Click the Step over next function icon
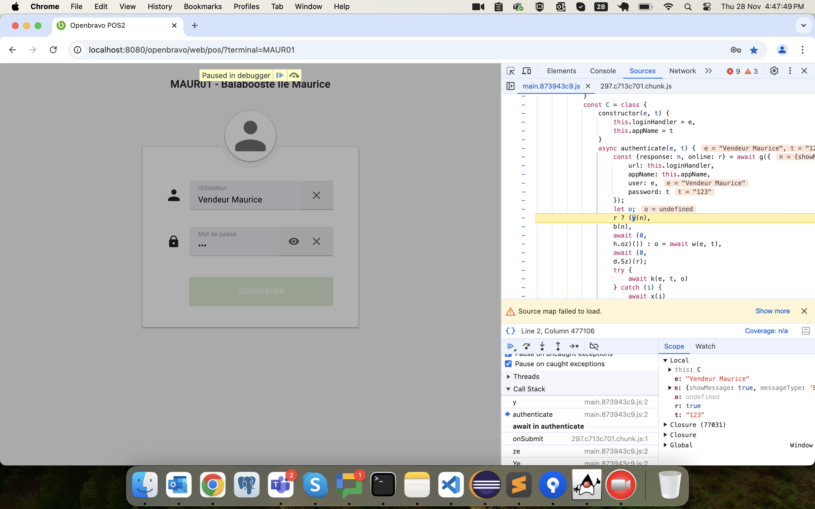The height and width of the screenshot is (509, 815). 526,346
